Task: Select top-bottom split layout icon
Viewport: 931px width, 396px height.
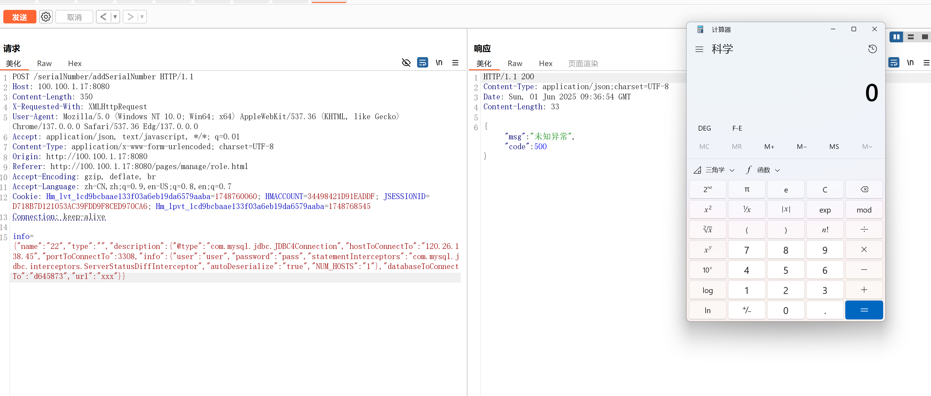Action: [911, 37]
